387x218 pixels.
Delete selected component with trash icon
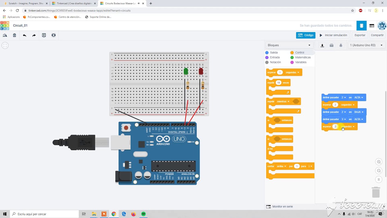15,35
